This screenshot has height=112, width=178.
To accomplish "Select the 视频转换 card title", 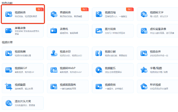I will 20,12.
